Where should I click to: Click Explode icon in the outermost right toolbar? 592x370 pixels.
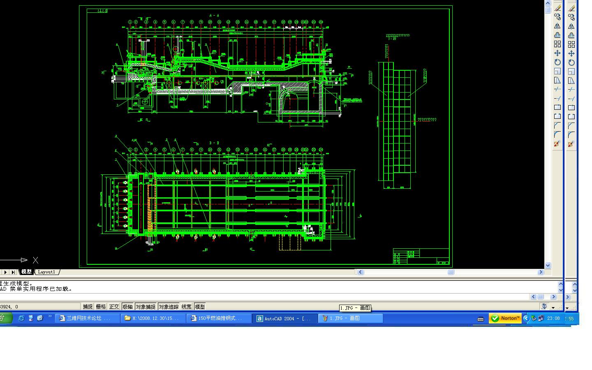click(571, 144)
